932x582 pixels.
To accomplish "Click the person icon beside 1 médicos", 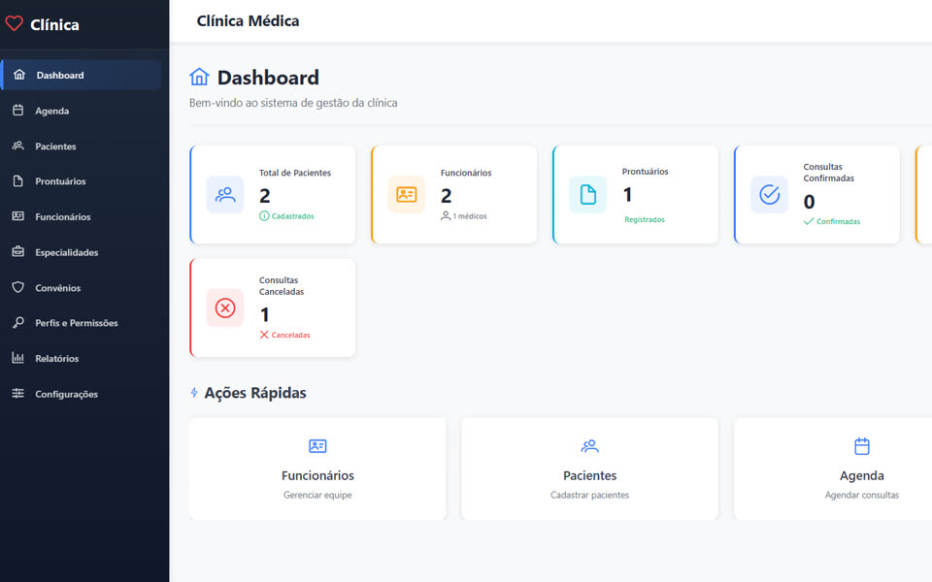I will click(x=446, y=216).
